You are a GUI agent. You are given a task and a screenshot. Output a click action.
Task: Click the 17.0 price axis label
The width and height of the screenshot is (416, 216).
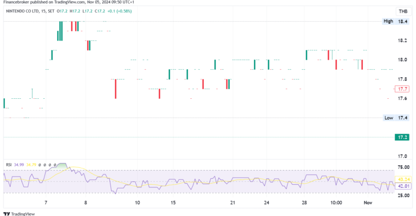click(x=402, y=156)
